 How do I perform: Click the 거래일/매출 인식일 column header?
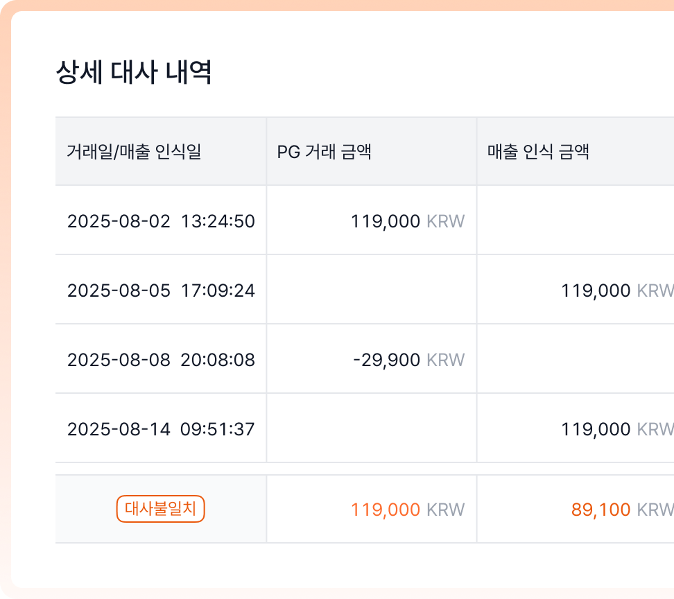(134, 151)
